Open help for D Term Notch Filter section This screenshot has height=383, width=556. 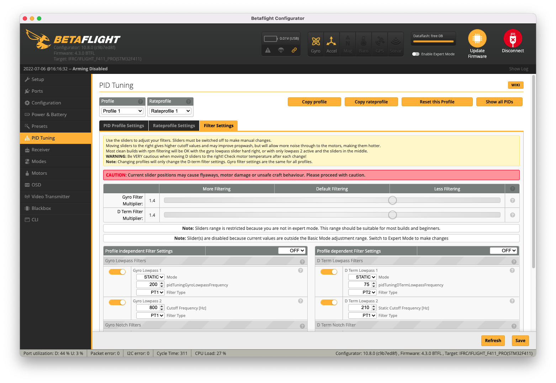pyautogui.click(x=514, y=326)
